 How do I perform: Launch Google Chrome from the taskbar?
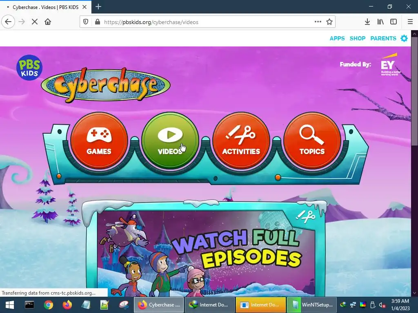(x=48, y=305)
